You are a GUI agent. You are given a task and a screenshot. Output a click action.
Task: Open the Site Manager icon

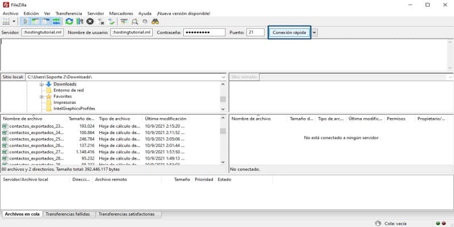tap(6, 22)
